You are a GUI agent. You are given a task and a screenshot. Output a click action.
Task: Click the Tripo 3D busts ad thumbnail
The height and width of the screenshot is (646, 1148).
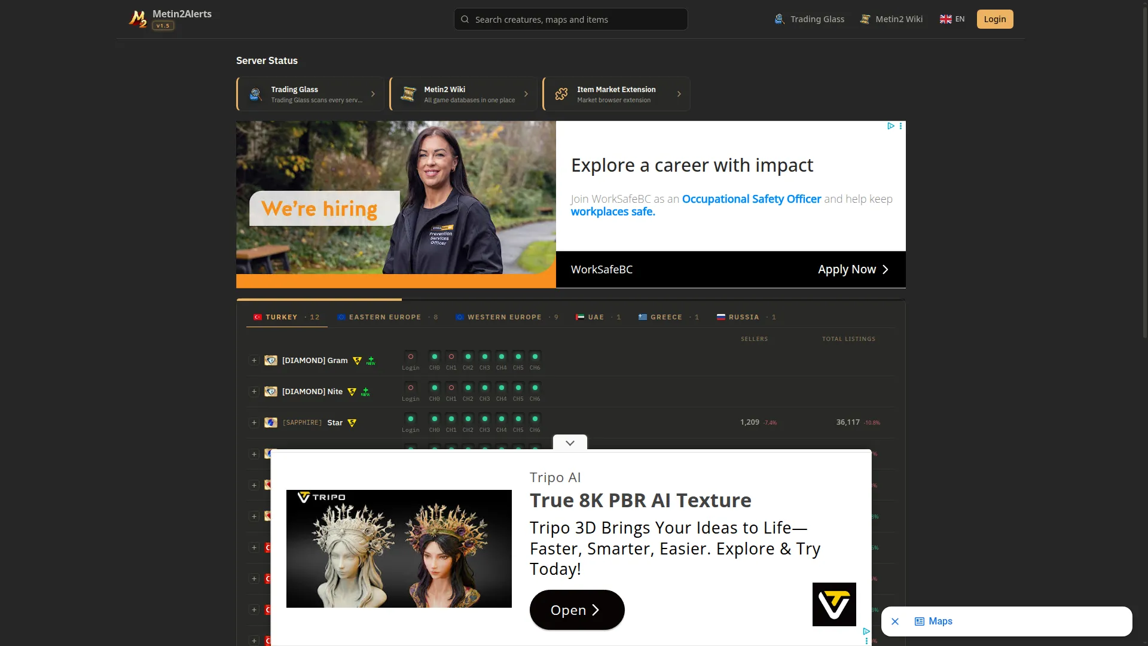click(399, 549)
